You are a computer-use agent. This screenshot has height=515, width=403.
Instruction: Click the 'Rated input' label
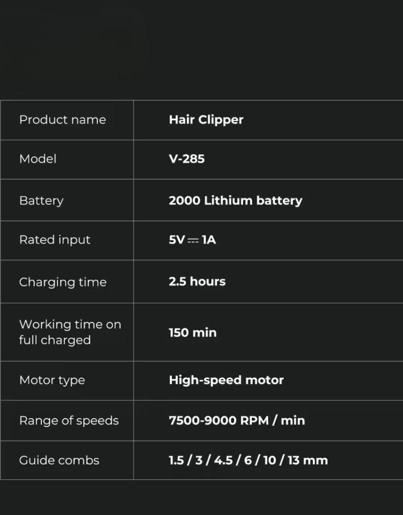click(54, 240)
